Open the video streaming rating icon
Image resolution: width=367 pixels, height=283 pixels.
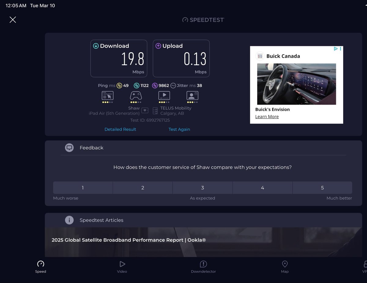pyautogui.click(x=164, y=95)
